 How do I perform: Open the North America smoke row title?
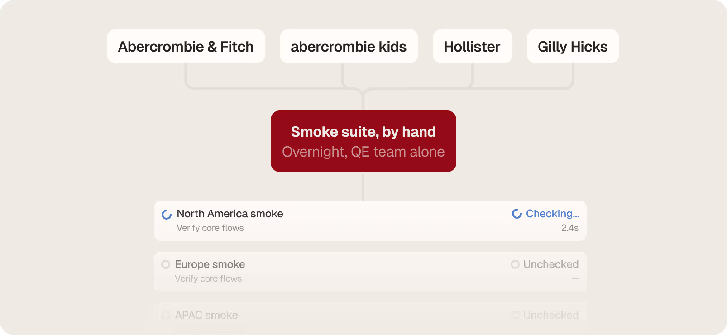pyautogui.click(x=230, y=214)
